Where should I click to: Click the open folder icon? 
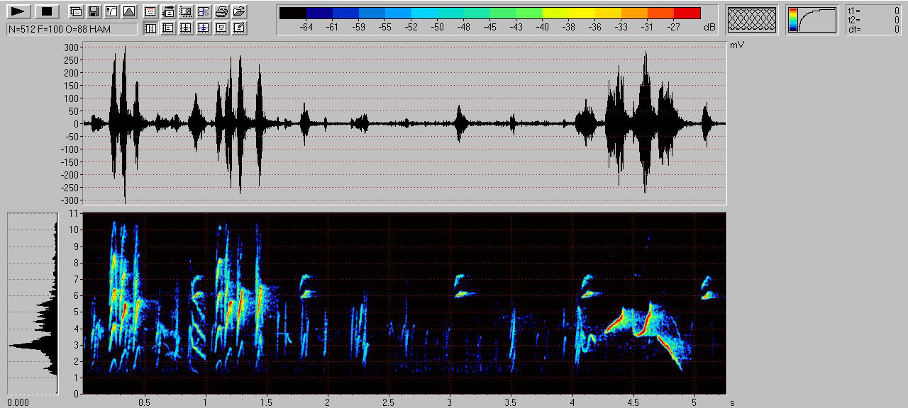[239, 11]
